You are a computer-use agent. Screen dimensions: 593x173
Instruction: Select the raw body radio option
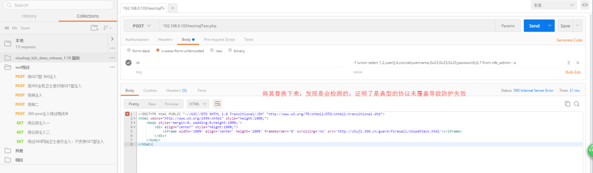[x=212, y=51]
